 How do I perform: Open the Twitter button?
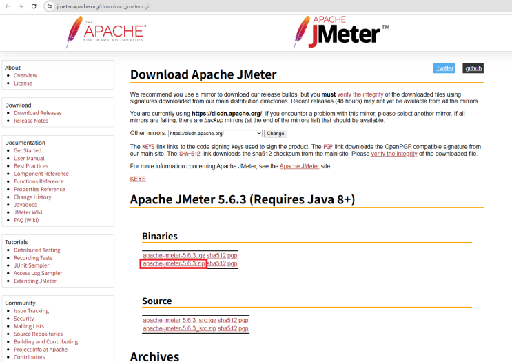pos(444,68)
